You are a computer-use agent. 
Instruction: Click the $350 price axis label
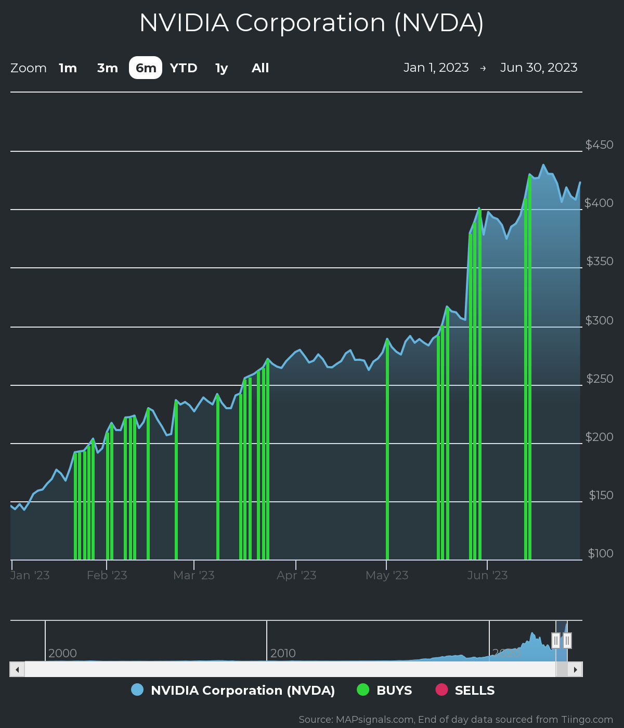[x=600, y=261]
